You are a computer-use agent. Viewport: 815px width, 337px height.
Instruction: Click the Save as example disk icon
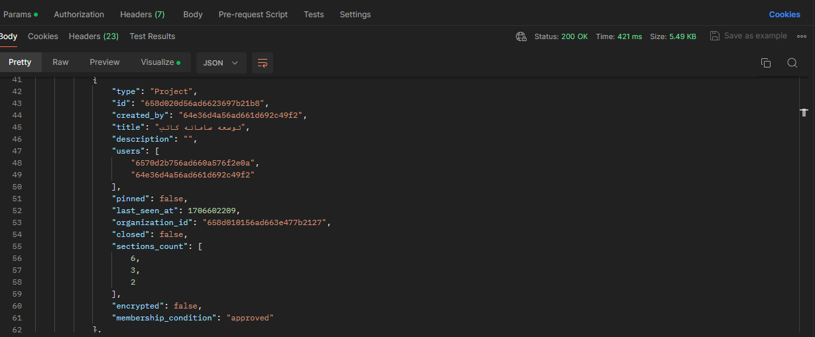coord(714,36)
